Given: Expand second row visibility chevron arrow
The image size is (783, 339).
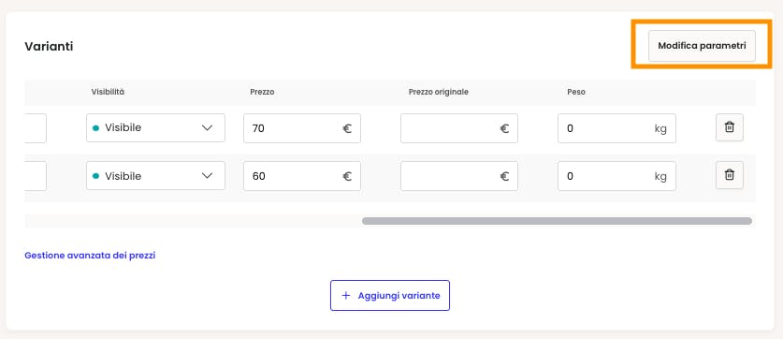Looking at the screenshot, I should [x=207, y=175].
